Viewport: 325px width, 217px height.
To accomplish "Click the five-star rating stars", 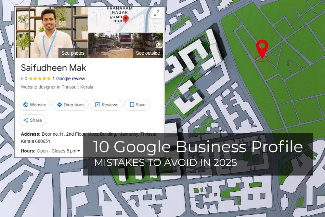I will 40,78.
